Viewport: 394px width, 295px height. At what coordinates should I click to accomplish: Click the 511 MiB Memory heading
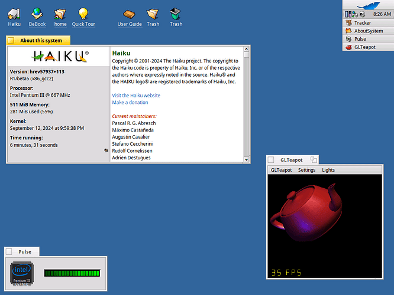tap(30, 105)
